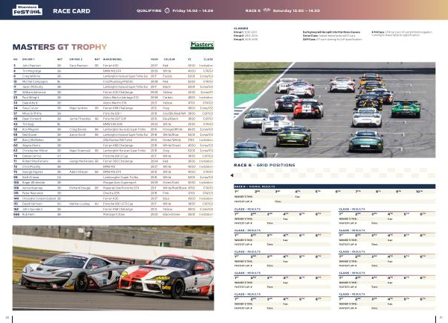Click the RACE 6 - GRID POSITIONS heading

coord(264,165)
